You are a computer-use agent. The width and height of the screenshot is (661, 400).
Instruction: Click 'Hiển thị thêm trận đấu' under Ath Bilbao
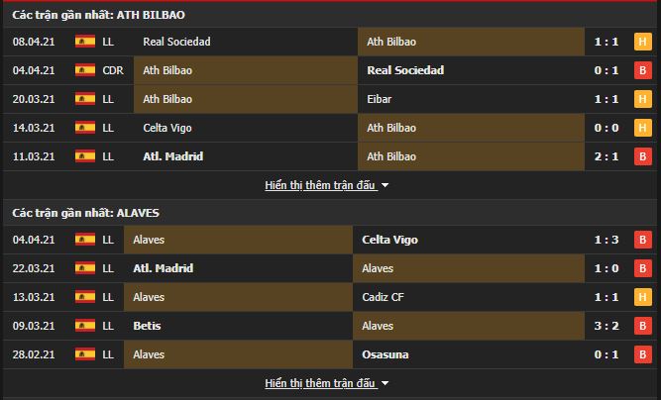pyautogui.click(x=321, y=185)
